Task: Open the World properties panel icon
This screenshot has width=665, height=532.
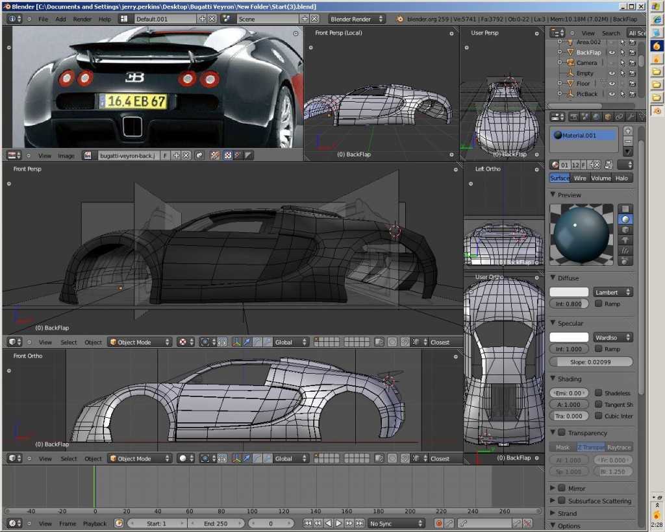Action: tap(597, 117)
